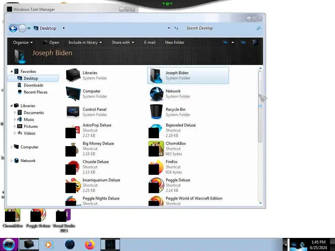Click the ChomikBox desktop shortcut
The image size is (335, 251).
13,218
